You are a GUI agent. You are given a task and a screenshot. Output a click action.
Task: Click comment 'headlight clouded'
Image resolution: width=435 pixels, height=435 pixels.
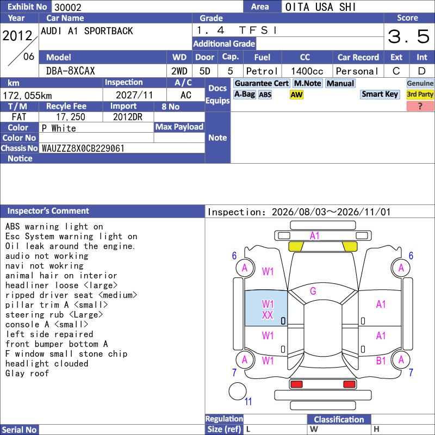point(47,363)
